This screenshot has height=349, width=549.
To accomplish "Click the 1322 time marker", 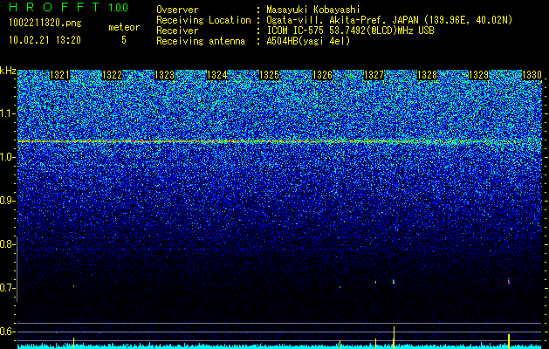I will [x=112, y=75].
